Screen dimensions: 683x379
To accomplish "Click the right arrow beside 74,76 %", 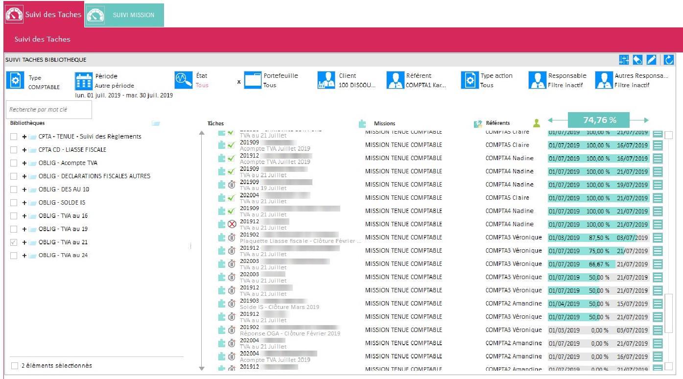I will 639,120.
